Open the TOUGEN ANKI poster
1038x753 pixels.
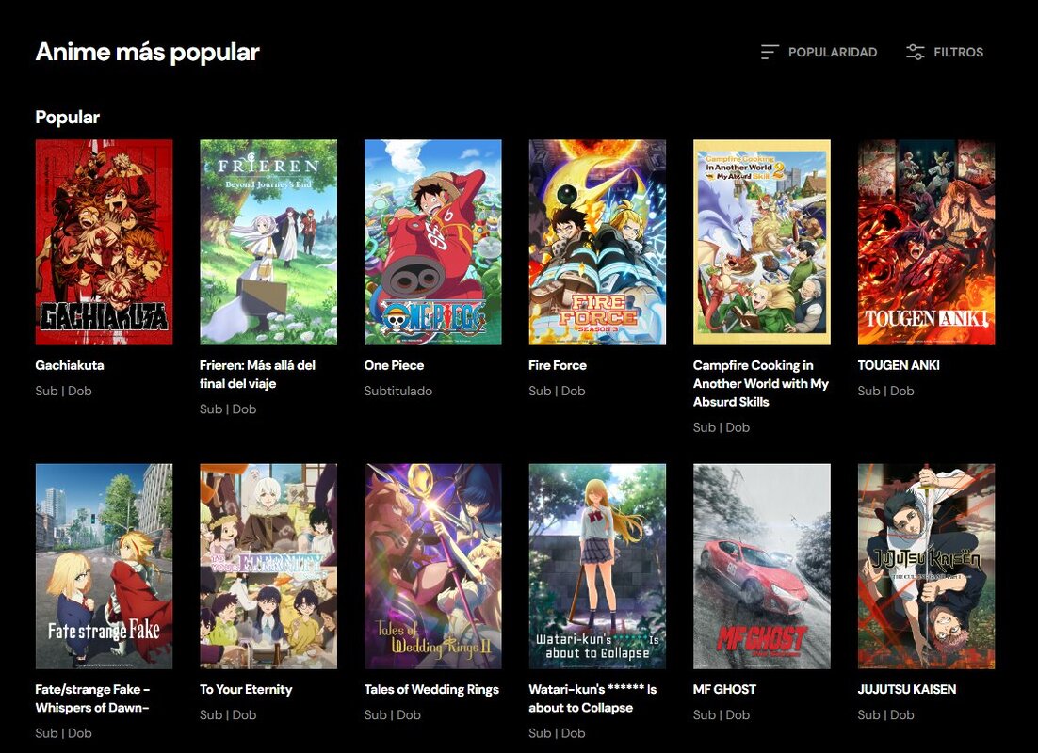click(x=926, y=242)
